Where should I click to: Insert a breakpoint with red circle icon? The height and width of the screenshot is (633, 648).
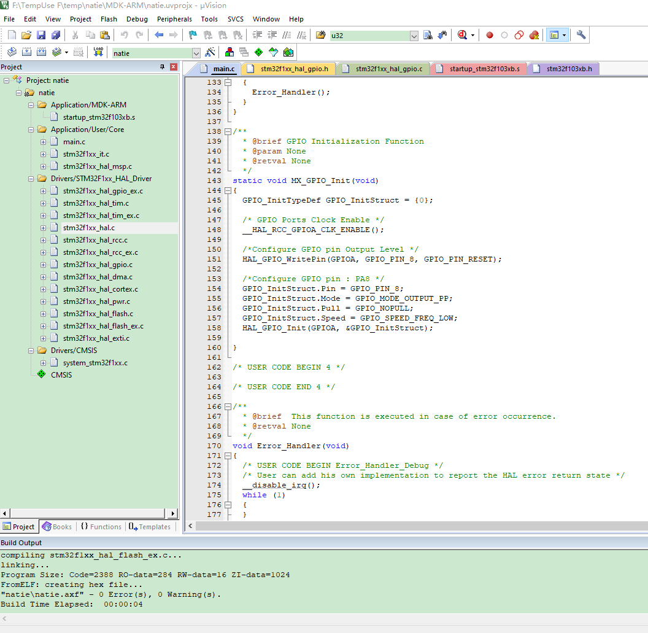490,36
